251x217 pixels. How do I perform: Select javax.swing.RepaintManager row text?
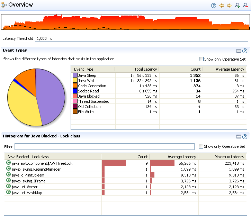(x=36, y=169)
